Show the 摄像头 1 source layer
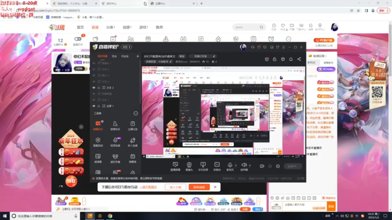The width and height of the screenshot is (392, 220). (x=94, y=64)
